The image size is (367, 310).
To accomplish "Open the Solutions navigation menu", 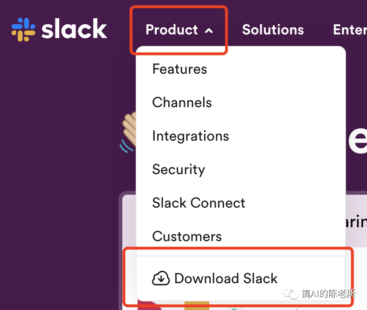I will pyautogui.click(x=273, y=30).
